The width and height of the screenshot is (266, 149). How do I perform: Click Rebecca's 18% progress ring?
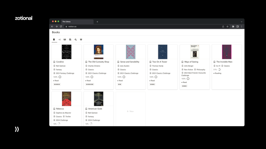click(59, 124)
